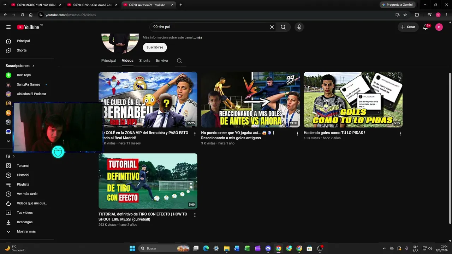
Task: Run the search with the magnifier button
Action: click(283, 27)
